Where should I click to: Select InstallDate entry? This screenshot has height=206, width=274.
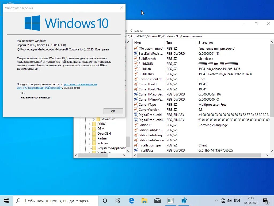point(146,150)
